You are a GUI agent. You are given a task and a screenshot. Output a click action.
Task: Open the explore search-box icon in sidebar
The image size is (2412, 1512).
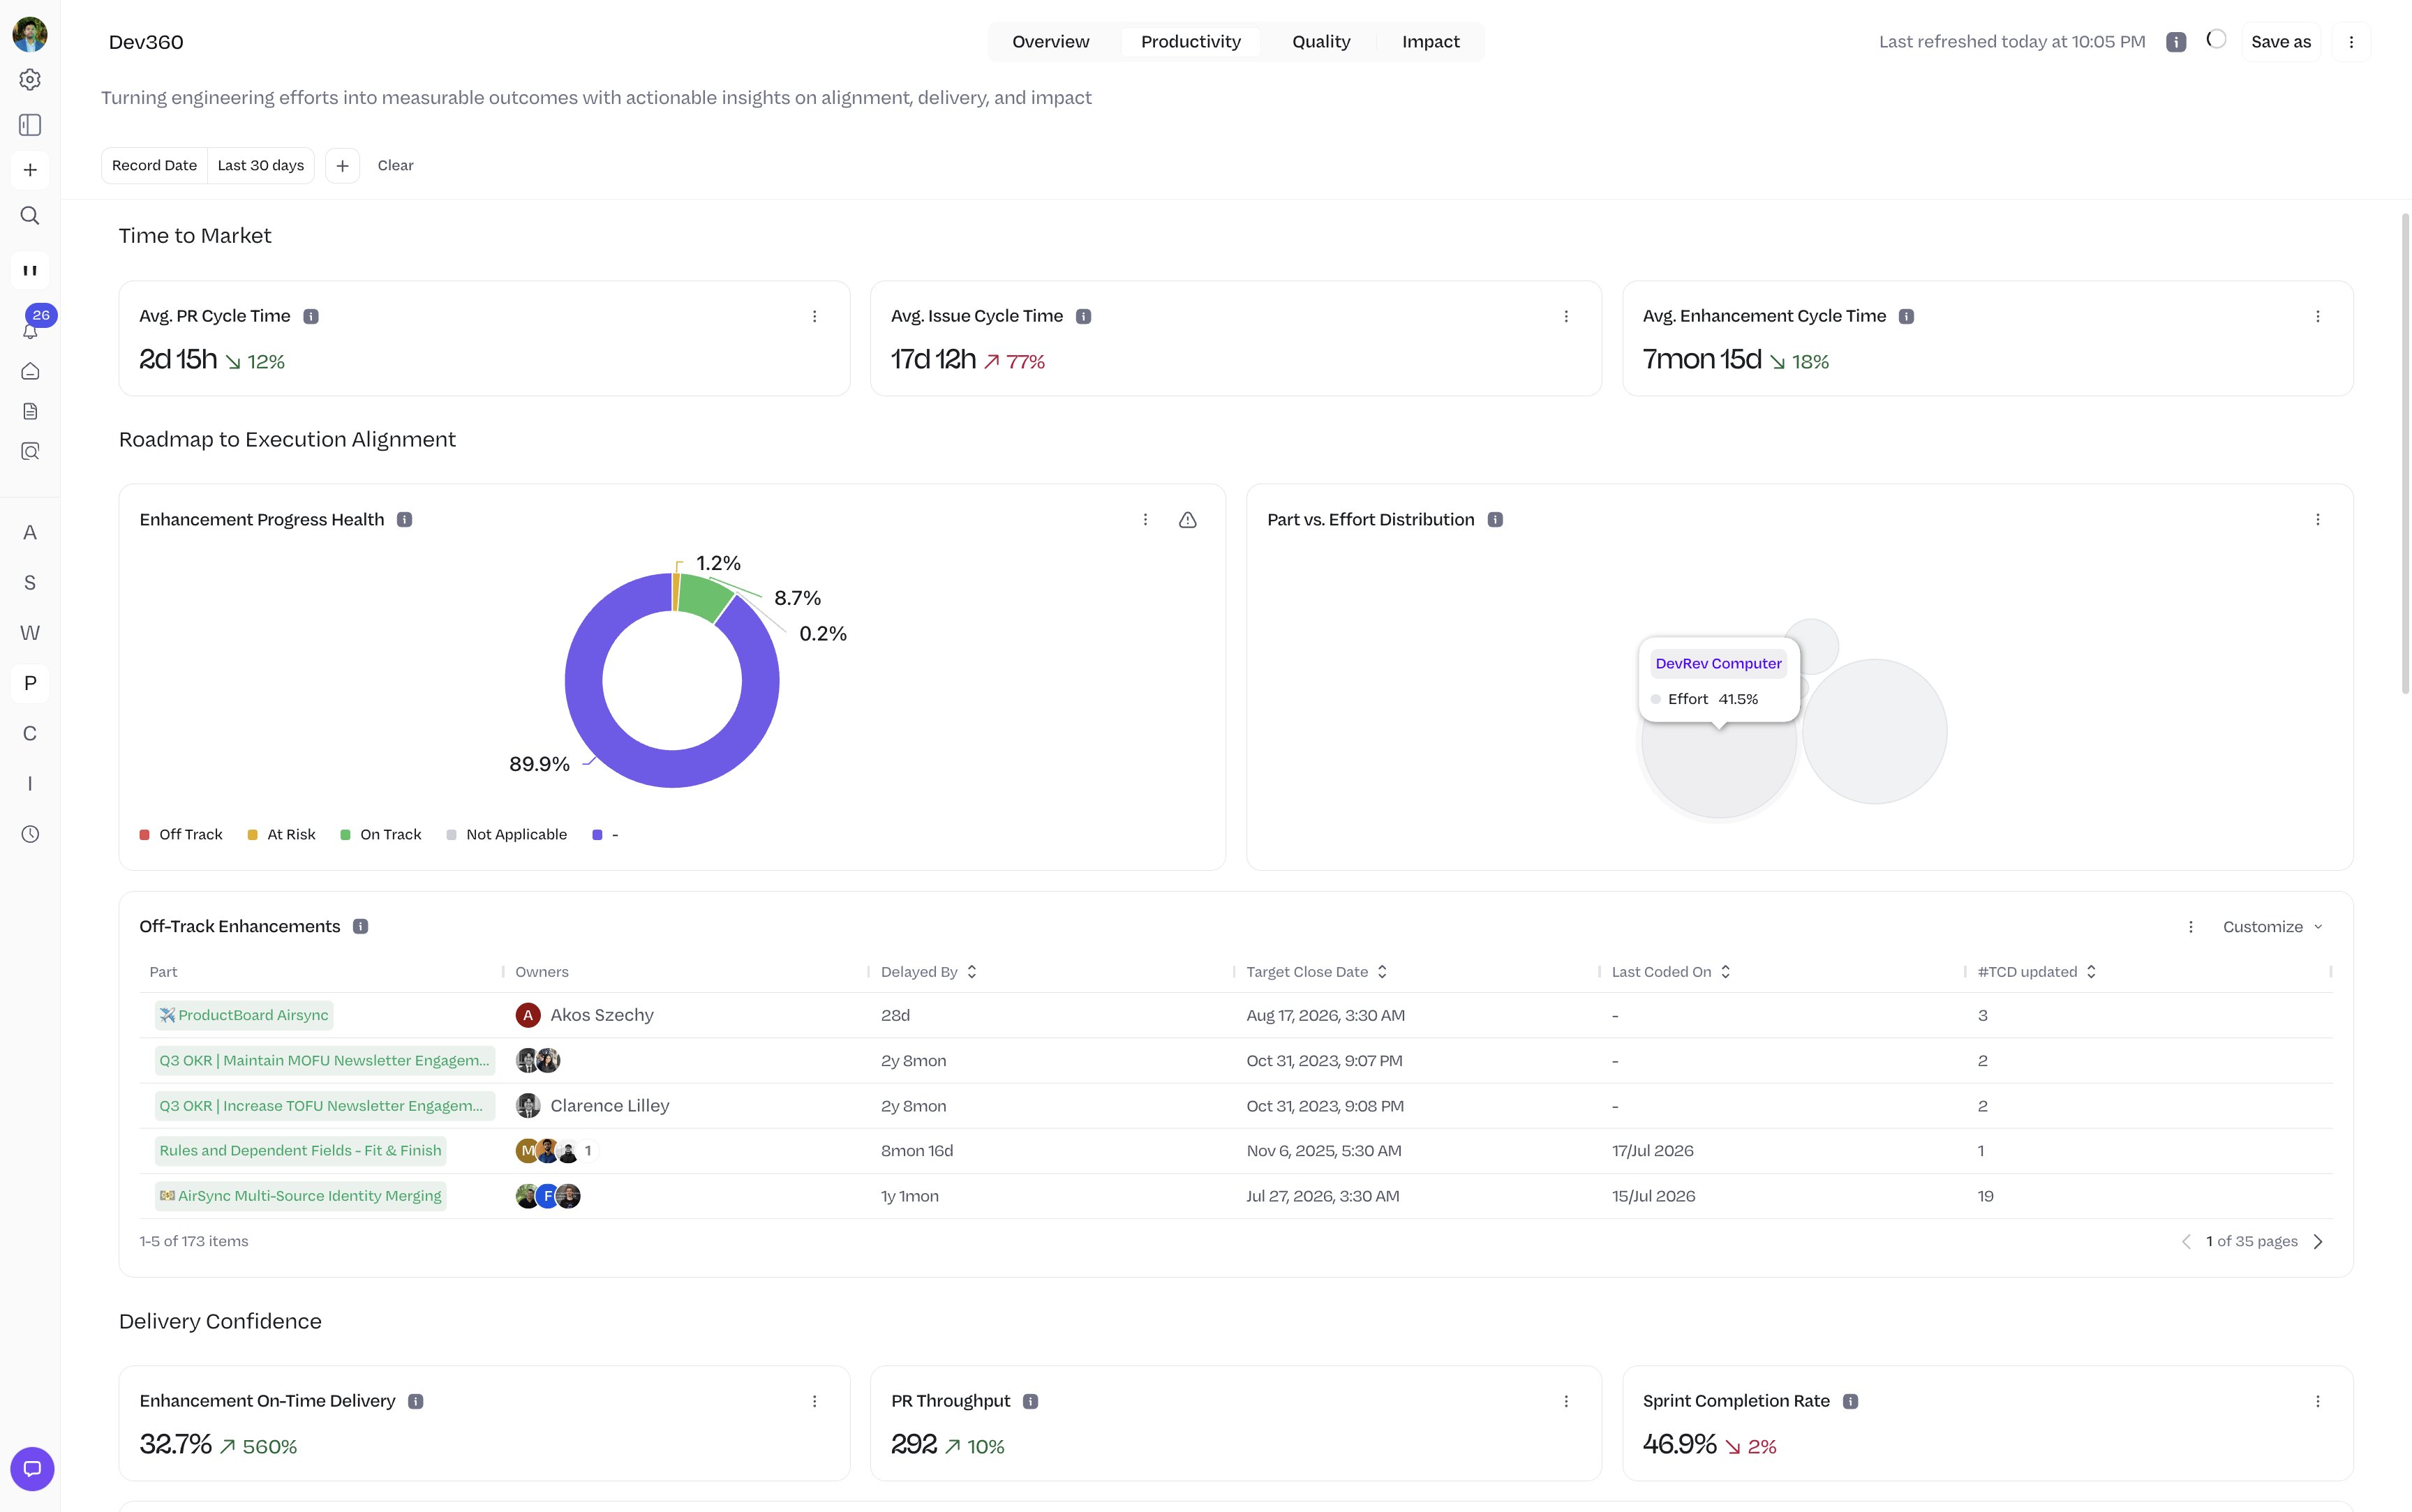click(x=30, y=452)
